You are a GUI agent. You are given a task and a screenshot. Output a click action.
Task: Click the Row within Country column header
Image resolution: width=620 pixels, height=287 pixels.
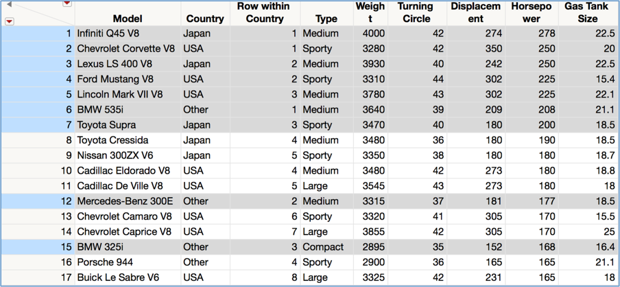[x=264, y=12]
